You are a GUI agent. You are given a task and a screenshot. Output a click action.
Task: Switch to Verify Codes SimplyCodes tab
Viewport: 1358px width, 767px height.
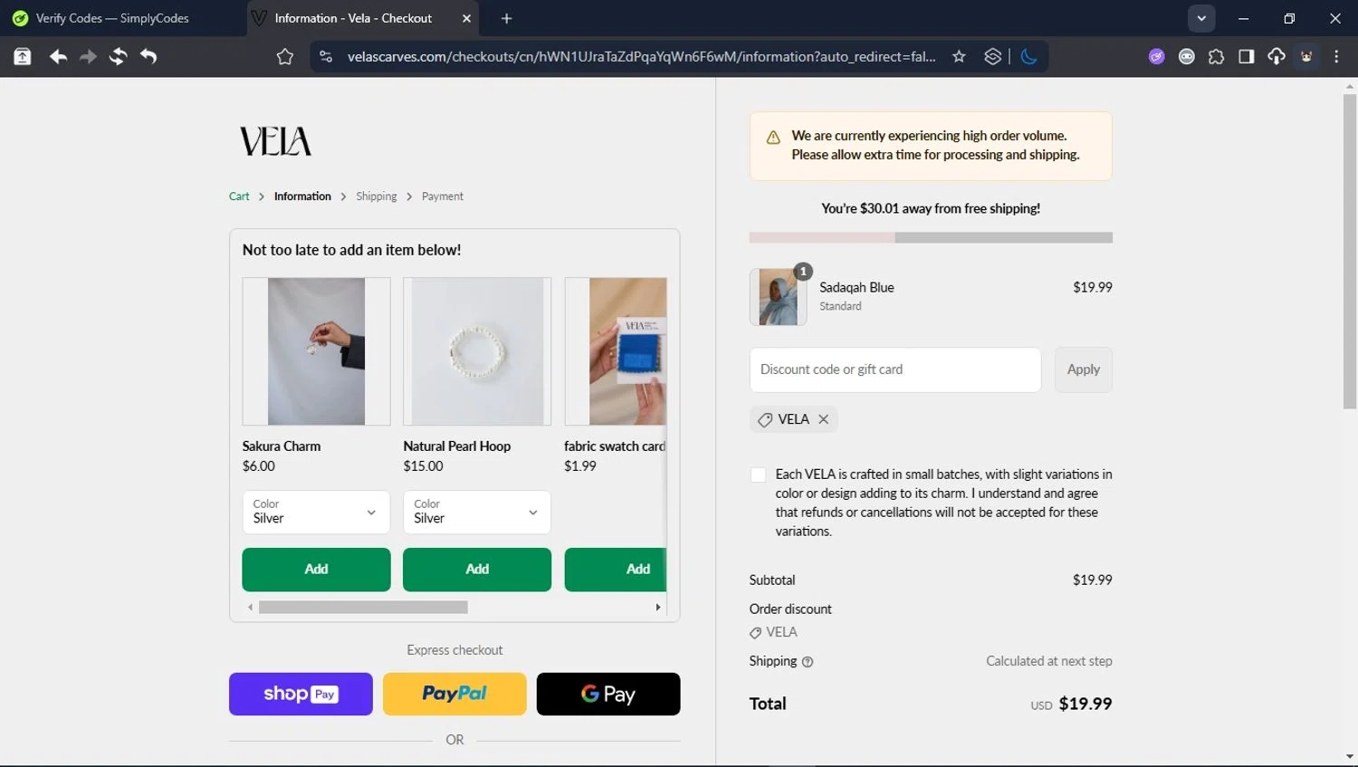(x=112, y=18)
